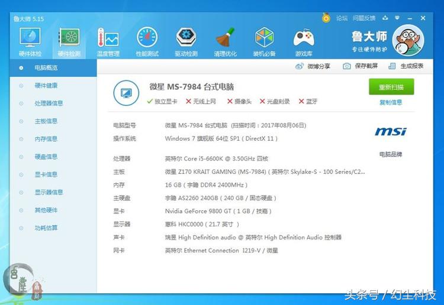Select 电脑概览 overview sidebar tab
This screenshot has height=305, width=444.
(53, 68)
